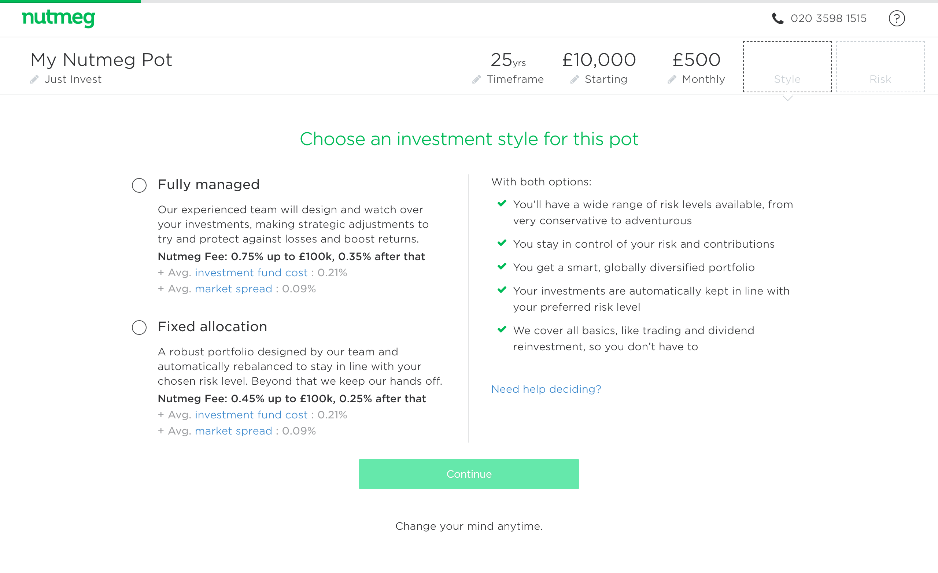Click pencil icon beside Just Invest
The width and height of the screenshot is (938, 573).
coord(34,79)
